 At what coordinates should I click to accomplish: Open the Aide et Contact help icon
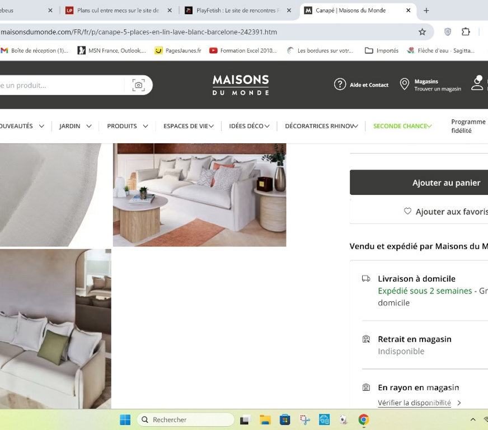pos(340,85)
